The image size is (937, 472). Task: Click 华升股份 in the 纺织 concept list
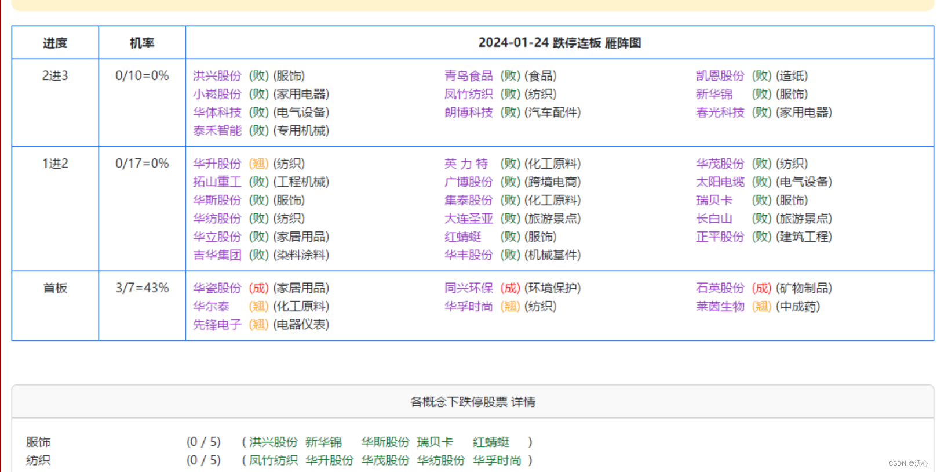[330, 460]
